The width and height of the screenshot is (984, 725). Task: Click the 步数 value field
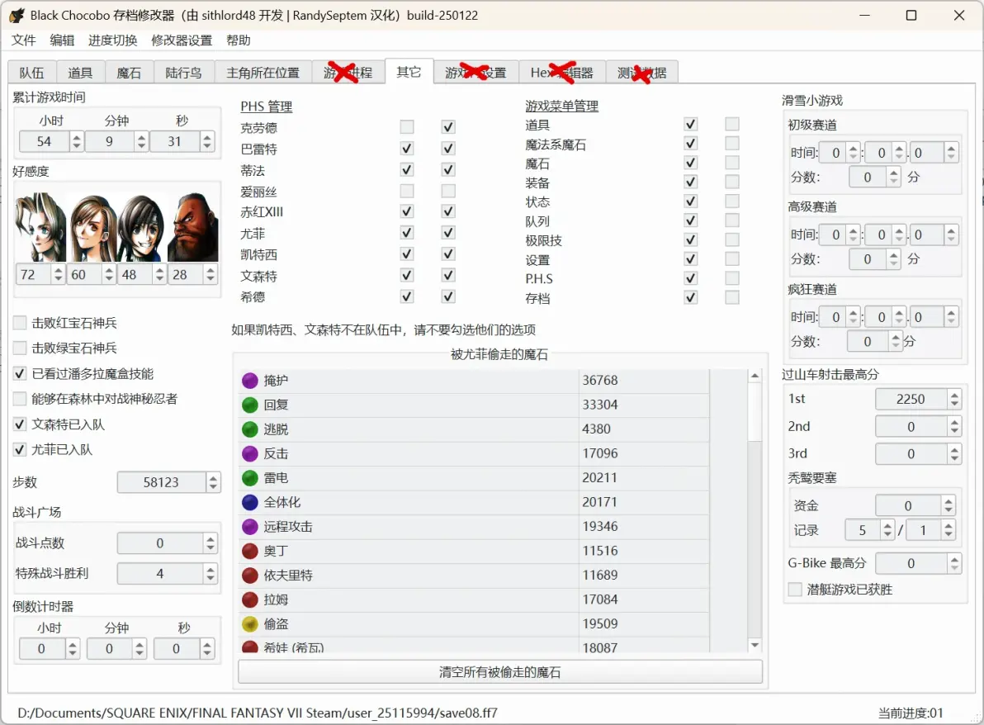point(161,482)
